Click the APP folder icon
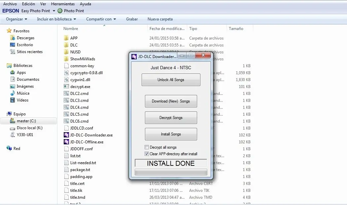 66,38
